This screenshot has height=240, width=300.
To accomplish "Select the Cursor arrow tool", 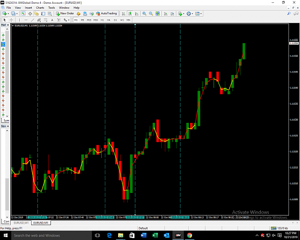I will (x=5, y=20).
